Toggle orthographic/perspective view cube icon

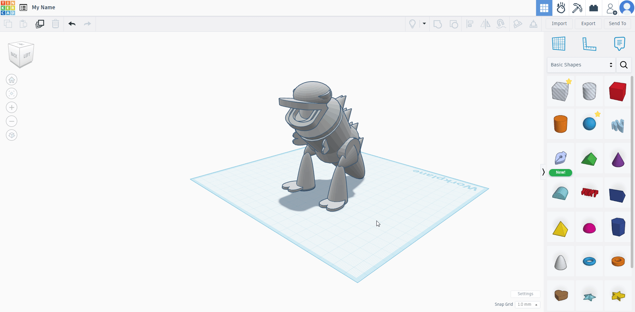click(x=12, y=135)
